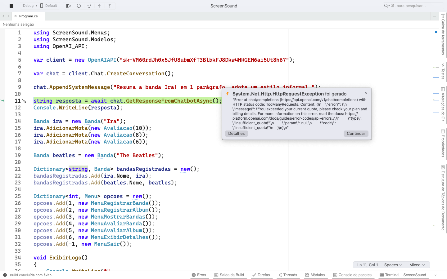
Task: Click the Ln 11, Col 1 position indicator
Action: 368,265
